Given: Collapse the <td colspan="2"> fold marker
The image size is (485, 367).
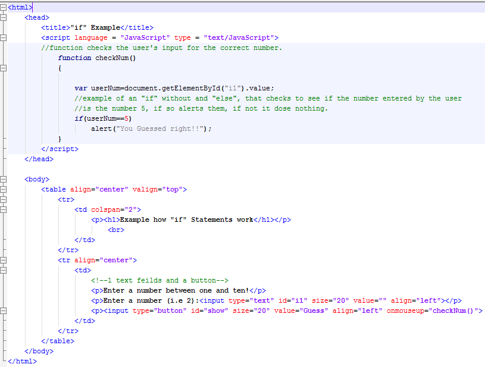Looking at the screenshot, I should [3, 209].
